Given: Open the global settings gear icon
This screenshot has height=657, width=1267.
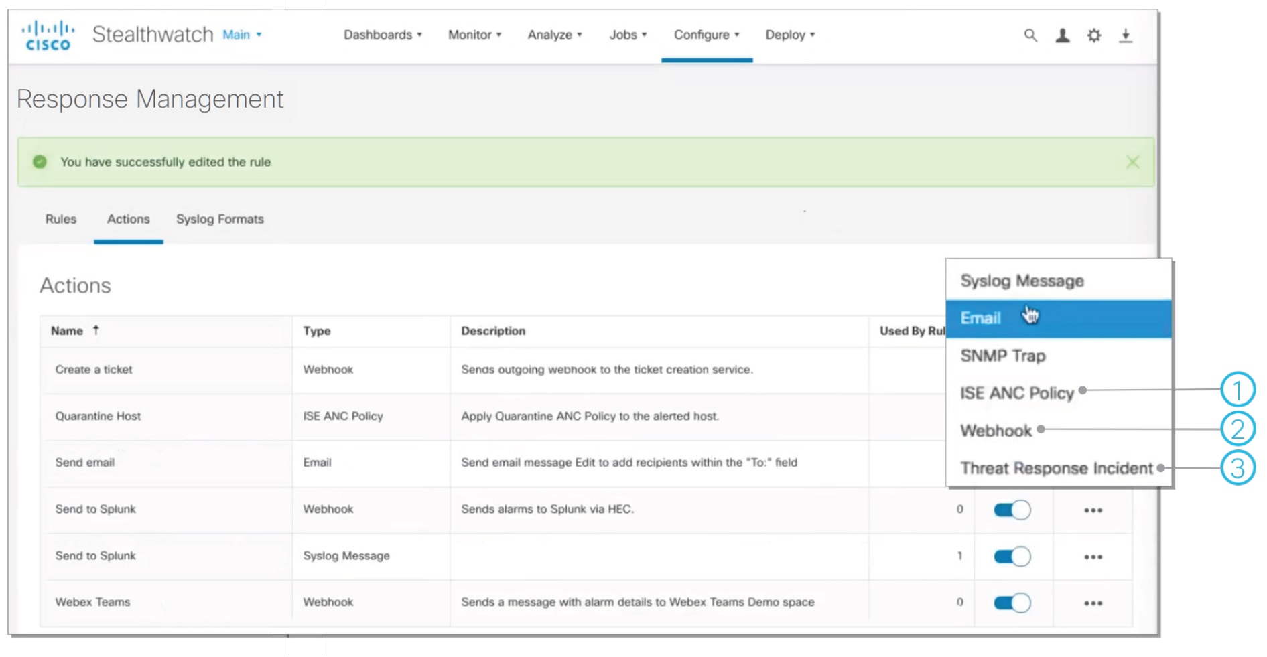Looking at the screenshot, I should pos(1094,35).
